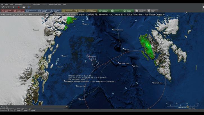Select the Chrome Dome 2 reference point

(118, 30)
